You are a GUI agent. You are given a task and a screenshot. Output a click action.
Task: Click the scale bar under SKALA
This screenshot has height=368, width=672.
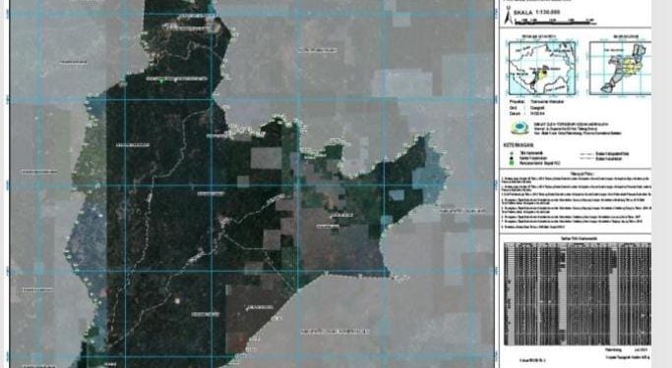[x=555, y=21]
